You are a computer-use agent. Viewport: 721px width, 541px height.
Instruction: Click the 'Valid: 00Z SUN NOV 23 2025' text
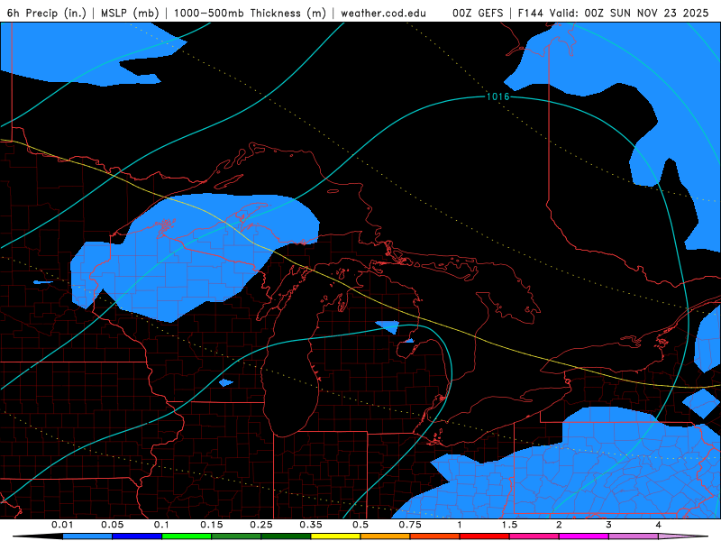(630, 13)
